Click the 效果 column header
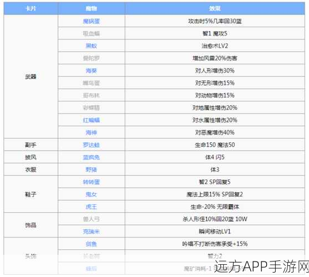The height and width of the screenshot is (277, 309). point(215,8)
